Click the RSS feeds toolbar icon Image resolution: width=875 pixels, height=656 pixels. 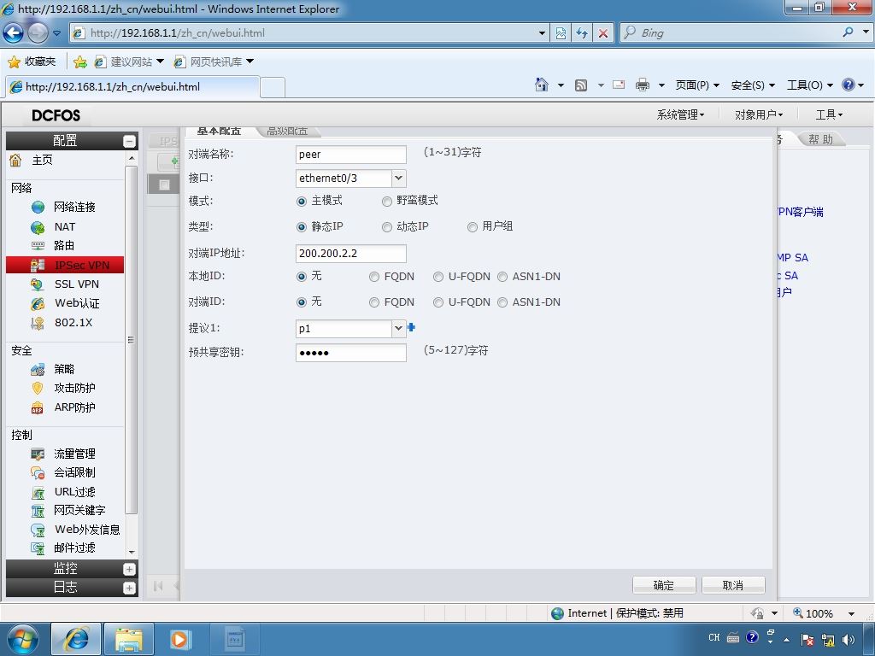coord(581,85)
